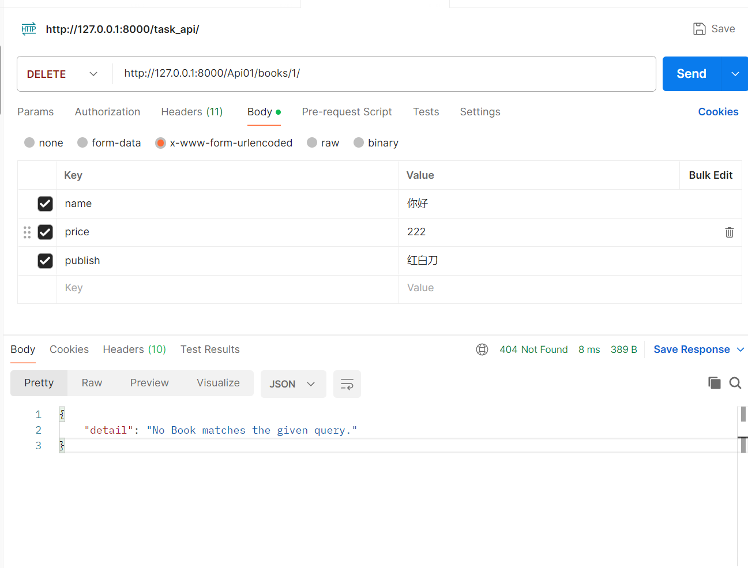Uncheck the name parameter checkbox

45,204
